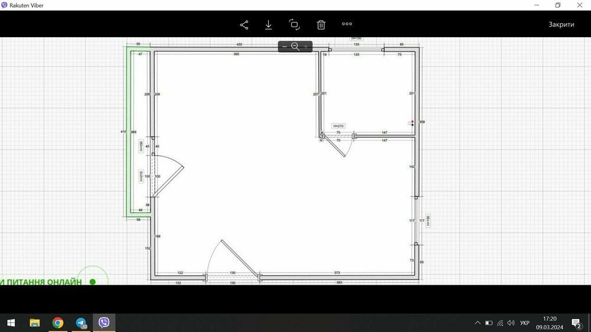Close viewer via Закрити button

[x=561, y=24]
